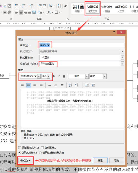This screenshot has width=138, height=173.
Task: Apply center alignment in dialog format row
Action: point(28,85)
